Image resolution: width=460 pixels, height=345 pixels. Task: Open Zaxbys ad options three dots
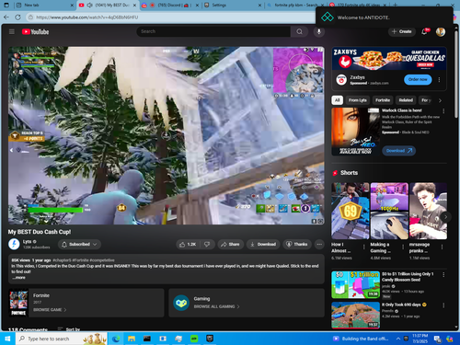[439, 80]
